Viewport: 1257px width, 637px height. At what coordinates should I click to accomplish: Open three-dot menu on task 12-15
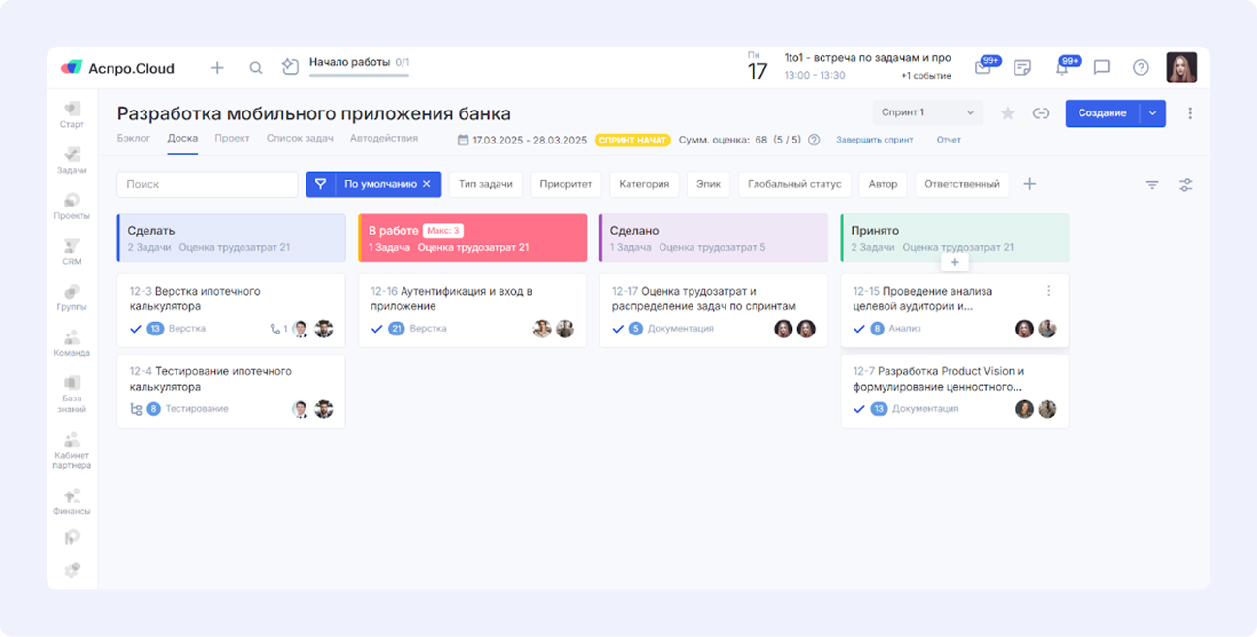(1048, 291)
